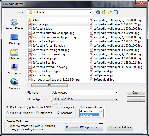Open Network in the sidebar
149x136 pixels.
(14, 84)
